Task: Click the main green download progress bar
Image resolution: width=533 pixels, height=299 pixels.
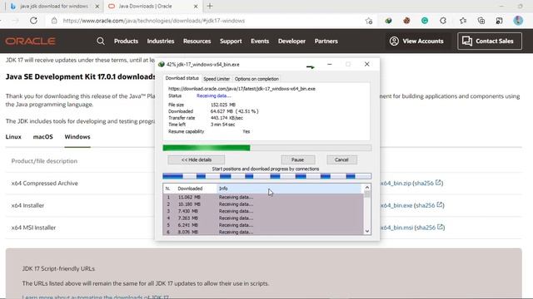Action: pos(266,148)
